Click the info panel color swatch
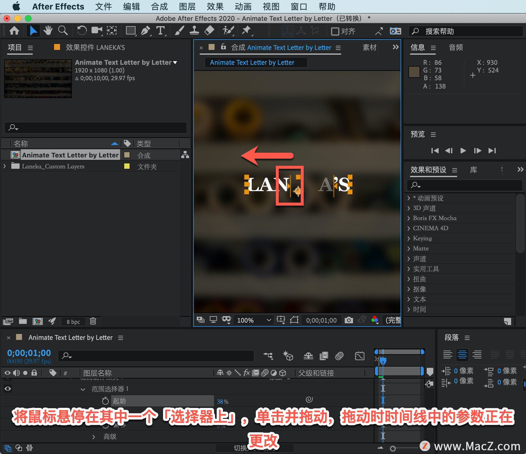 (x=414, y=72)
